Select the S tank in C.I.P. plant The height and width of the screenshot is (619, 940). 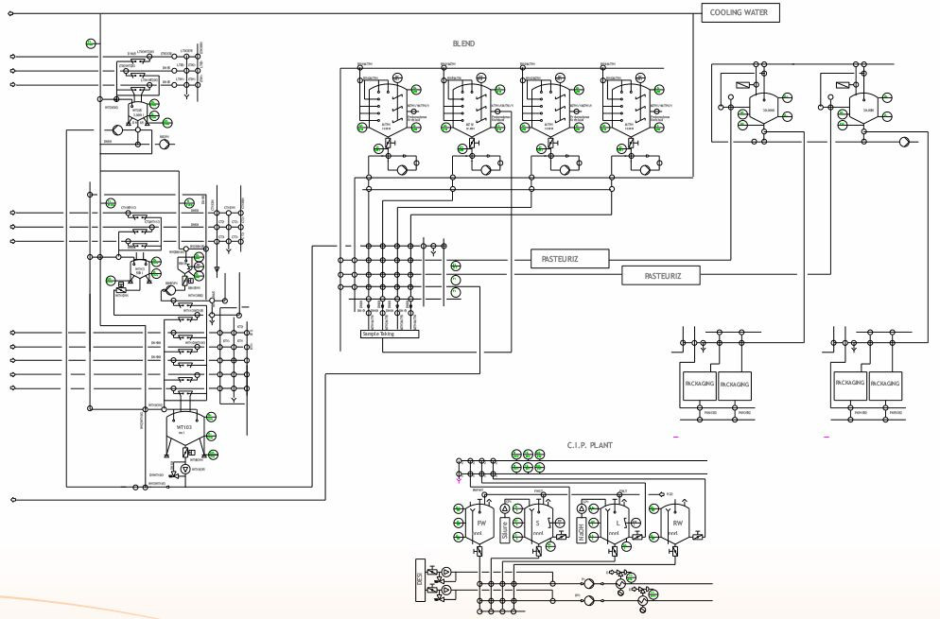(x=538, y=524)
